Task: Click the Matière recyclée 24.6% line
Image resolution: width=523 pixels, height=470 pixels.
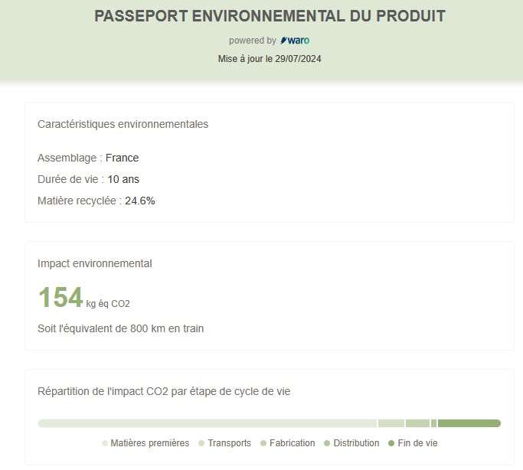Action: tap(96, 201)
